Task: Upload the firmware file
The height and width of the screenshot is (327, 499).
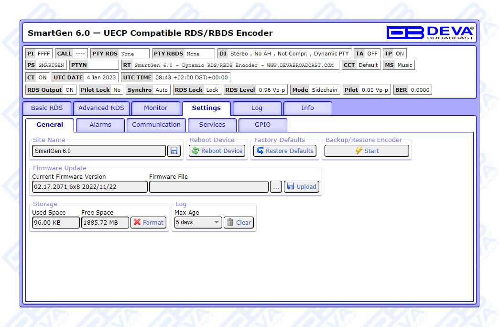Action: pyautogui.click(x=302, y=187)
